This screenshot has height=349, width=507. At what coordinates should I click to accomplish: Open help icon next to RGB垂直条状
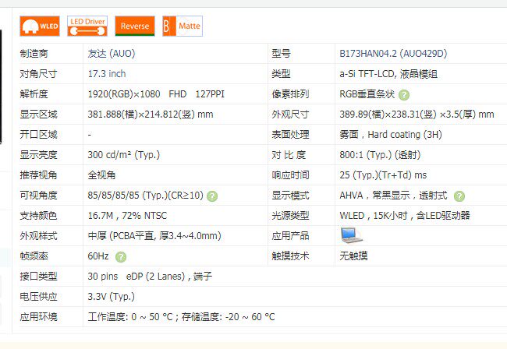tap(404, 95)
